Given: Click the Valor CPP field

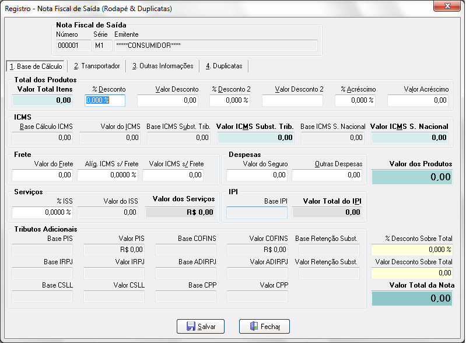Looking at the screenshot, I should click(x=257, y=297).
